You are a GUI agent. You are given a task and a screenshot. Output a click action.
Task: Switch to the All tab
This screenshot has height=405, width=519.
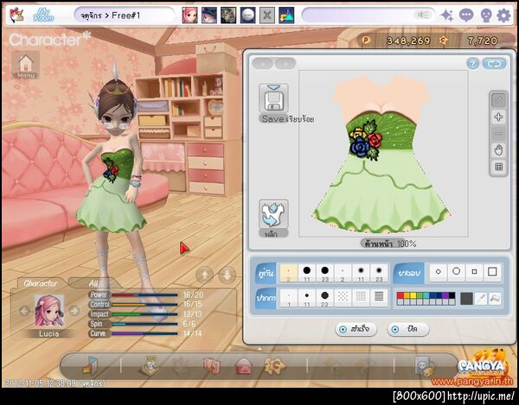(x=93, y=283)
